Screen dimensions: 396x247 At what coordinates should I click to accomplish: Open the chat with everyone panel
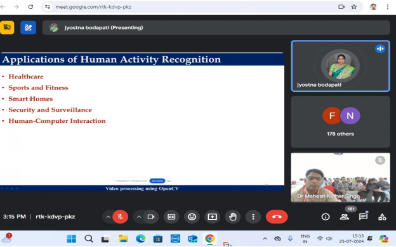point(363,217)
